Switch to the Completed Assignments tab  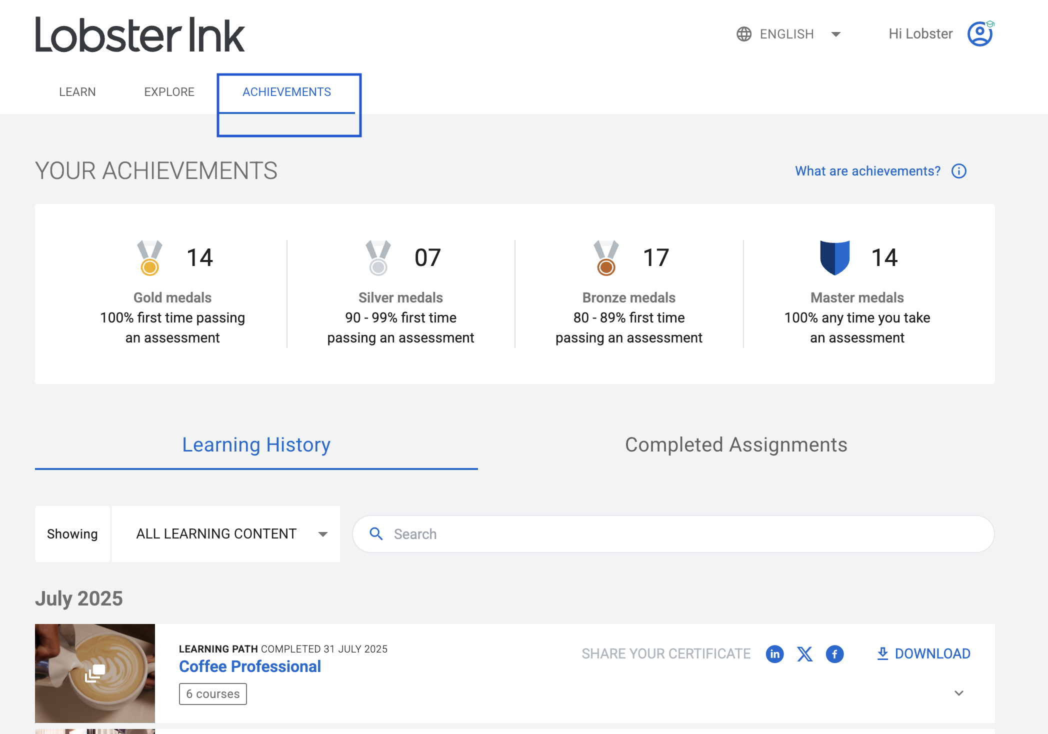point(736,445)
